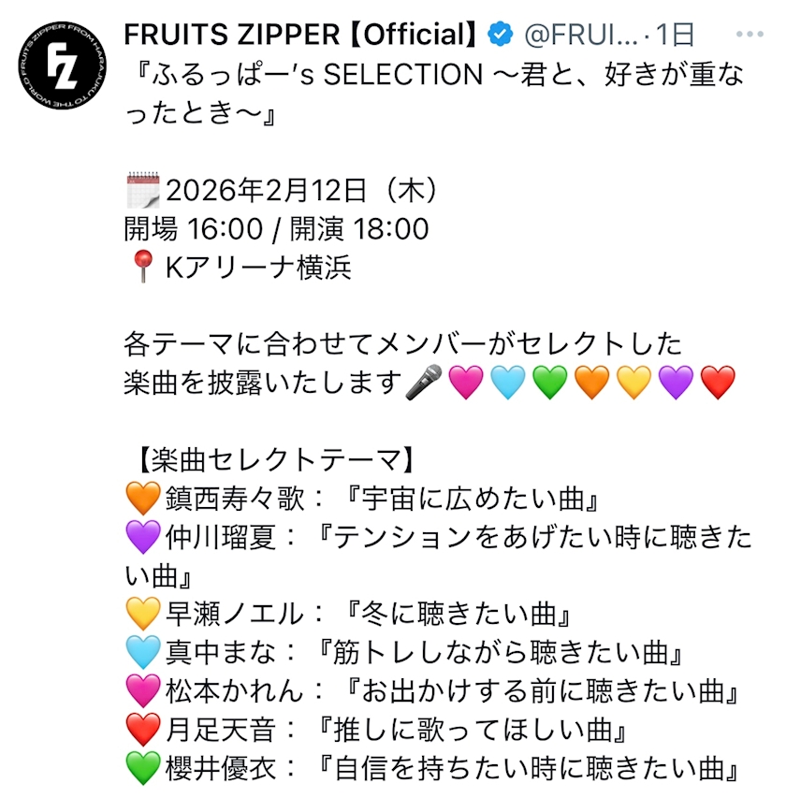Screen dimensions: 786x812
Task: Click the Kアリーナ横浜 venue text
Action: point(258,268)
